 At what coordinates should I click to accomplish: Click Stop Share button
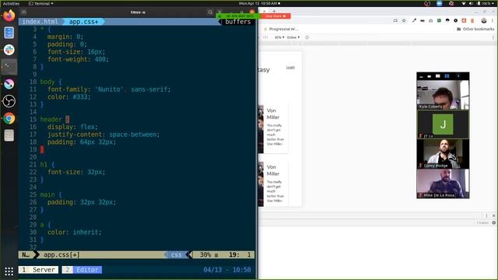(x=275, y=16)
